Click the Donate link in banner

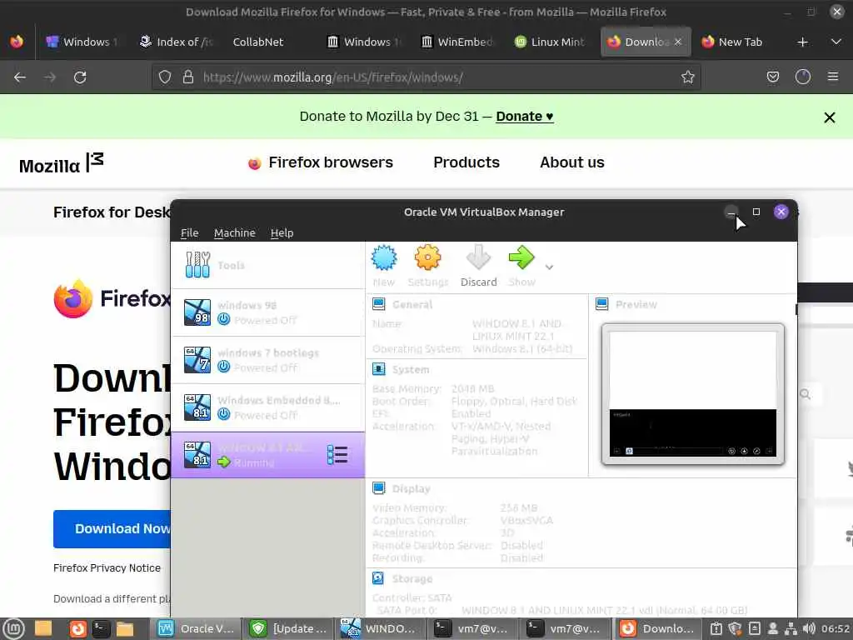(x=525, y=117)
